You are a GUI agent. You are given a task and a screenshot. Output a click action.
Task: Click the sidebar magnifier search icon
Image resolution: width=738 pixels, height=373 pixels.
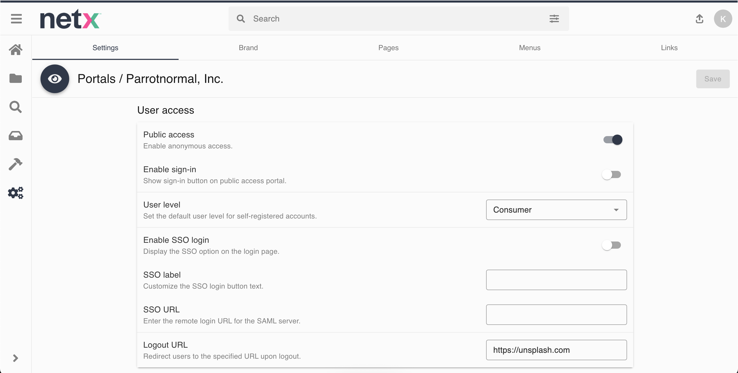(x=15, y=107)
